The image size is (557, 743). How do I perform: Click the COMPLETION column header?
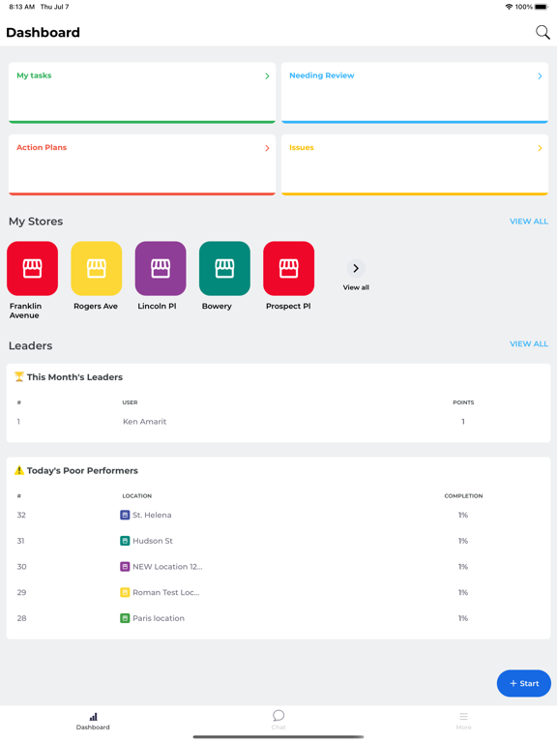463,495
